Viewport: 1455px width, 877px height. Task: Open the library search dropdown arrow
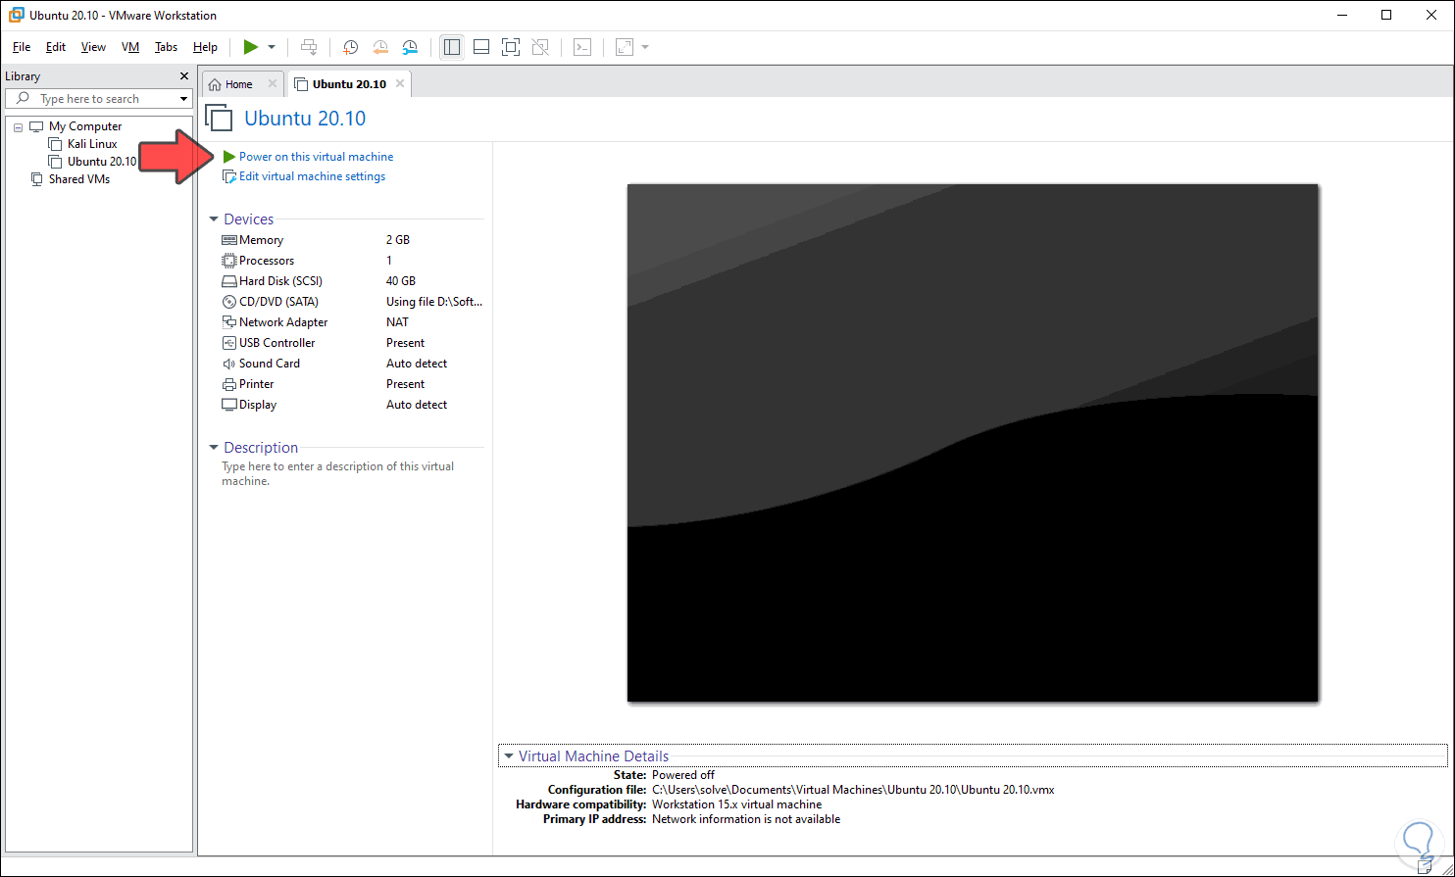pos(183,99)
